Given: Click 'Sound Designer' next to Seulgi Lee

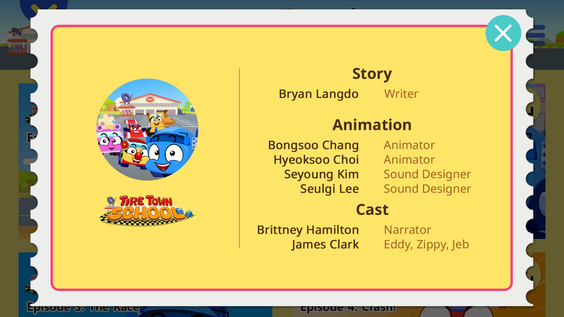Looking at the screenshot, I should point(427,189).
